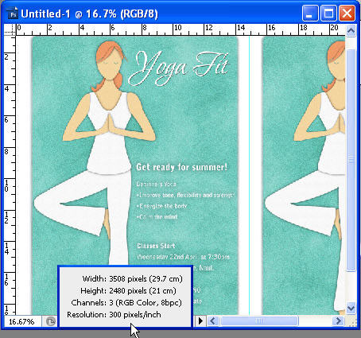The width and height of the screenshot is (361, 338).
Task: Click the Resolution line in document info popup
Action: [114, 315]
